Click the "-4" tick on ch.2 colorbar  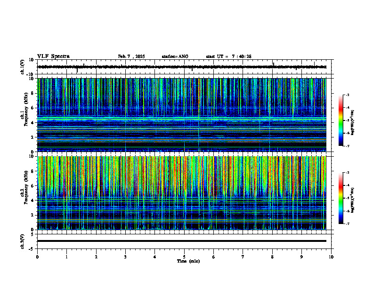pyautogui.click(x=348, y=185)
